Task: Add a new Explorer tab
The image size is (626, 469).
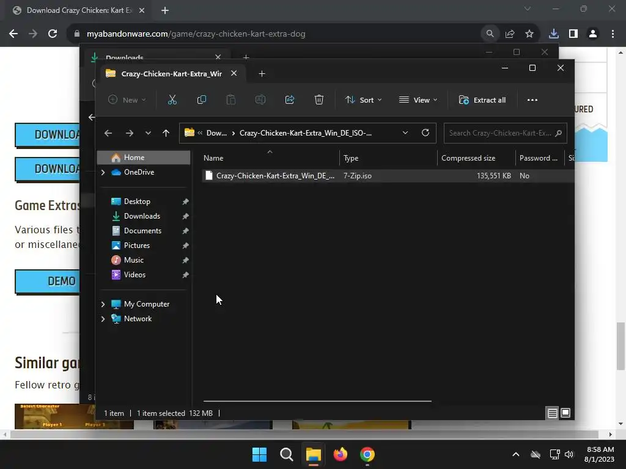Action: click(262, 74)
